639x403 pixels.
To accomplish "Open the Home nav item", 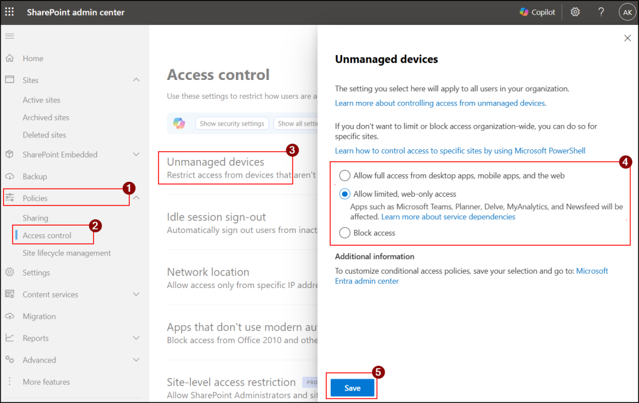I will [x=33, y=58].
